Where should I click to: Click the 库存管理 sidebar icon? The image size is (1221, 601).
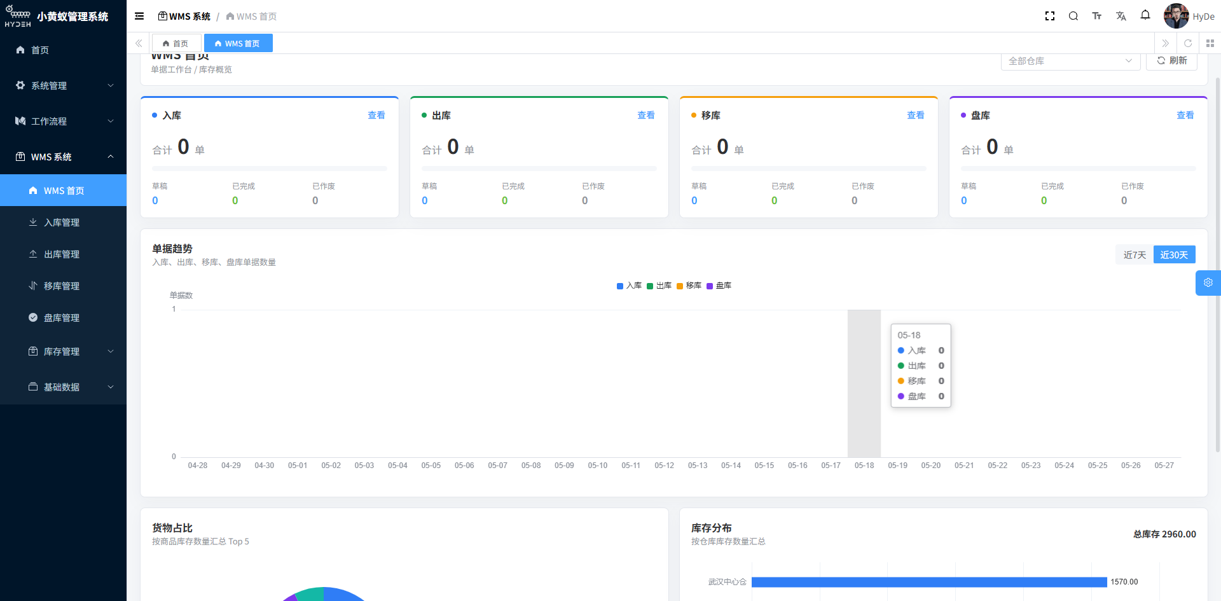[x=33, y=351]
